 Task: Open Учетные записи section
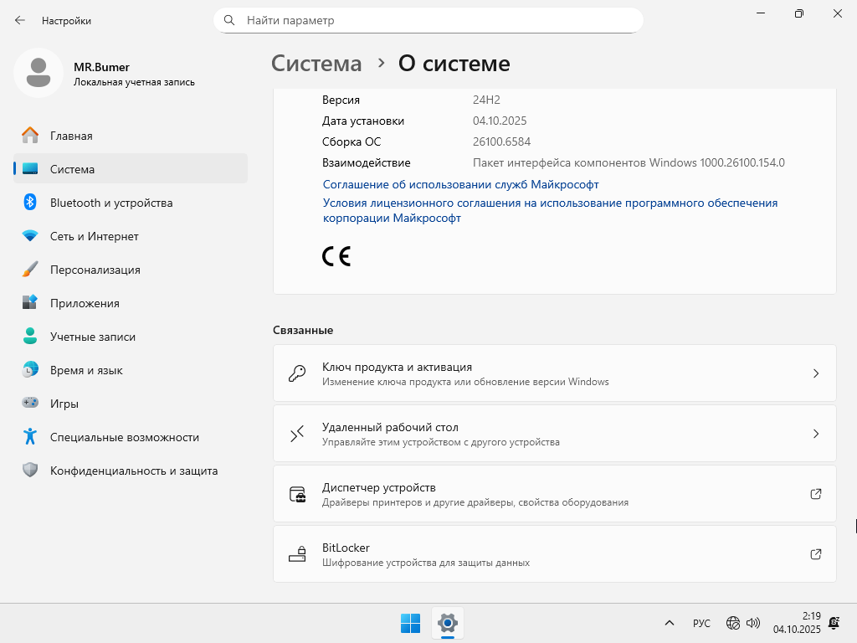pyautogui.click(x=92, y=337)
